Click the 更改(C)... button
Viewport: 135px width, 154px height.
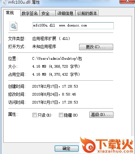point(96,47)
